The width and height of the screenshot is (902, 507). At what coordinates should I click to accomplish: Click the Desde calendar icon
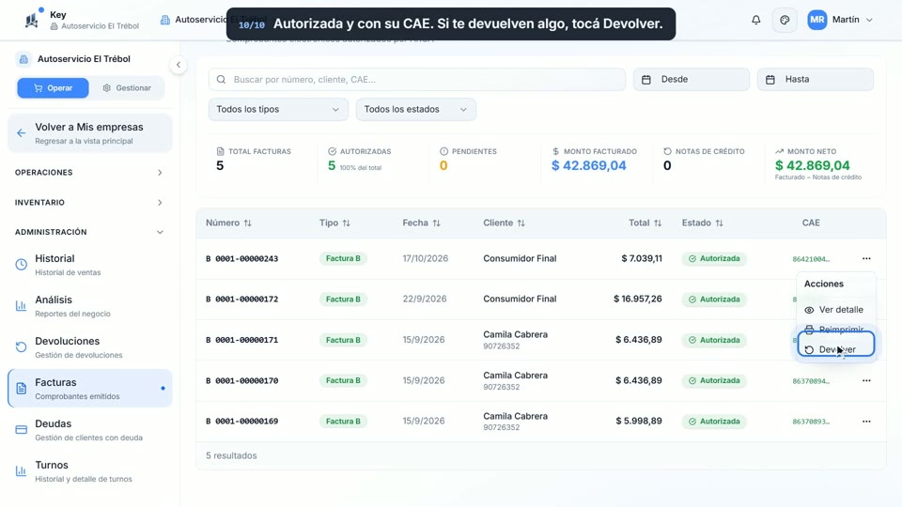646,79
